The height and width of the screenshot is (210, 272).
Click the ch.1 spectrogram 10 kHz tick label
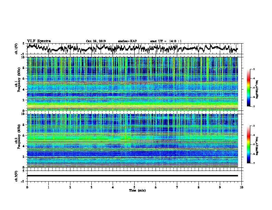coord(23,57)
